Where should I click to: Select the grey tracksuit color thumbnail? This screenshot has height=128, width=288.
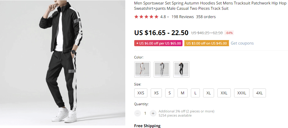(x=162, y=69)
